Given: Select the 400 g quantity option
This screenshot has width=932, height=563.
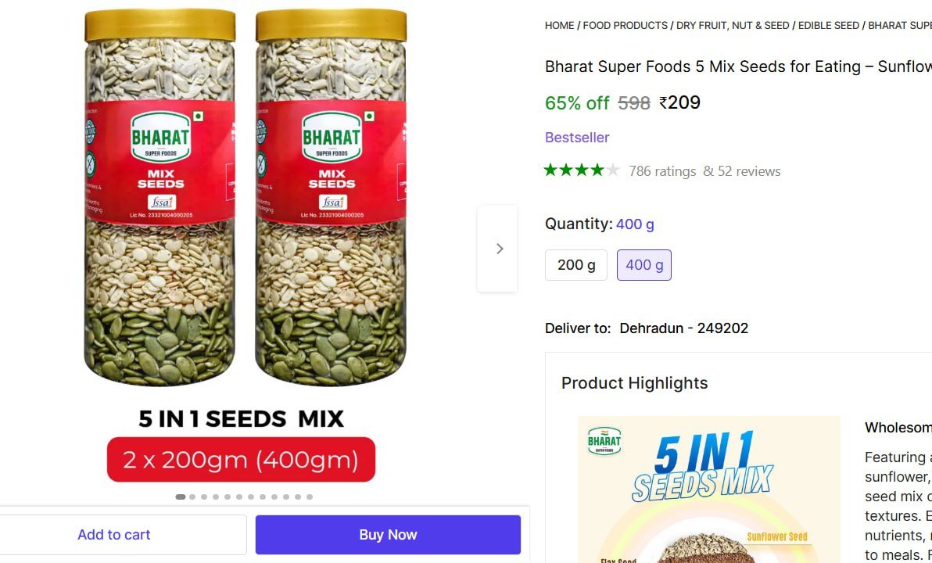Looking at the screenshot, I should 644,265.
